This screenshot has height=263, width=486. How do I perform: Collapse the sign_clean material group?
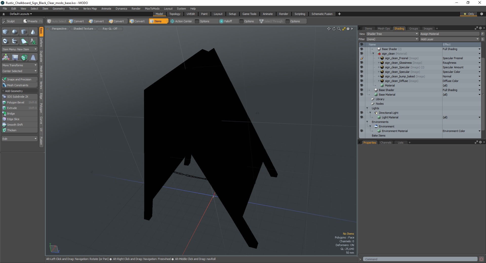pos(373,54)
